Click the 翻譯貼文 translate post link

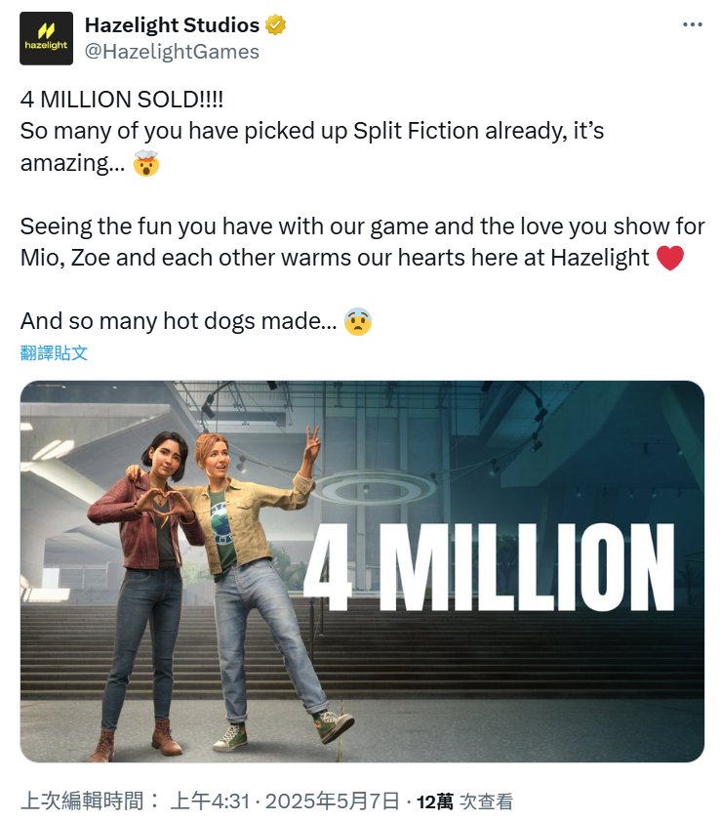[x=54, y=353]
